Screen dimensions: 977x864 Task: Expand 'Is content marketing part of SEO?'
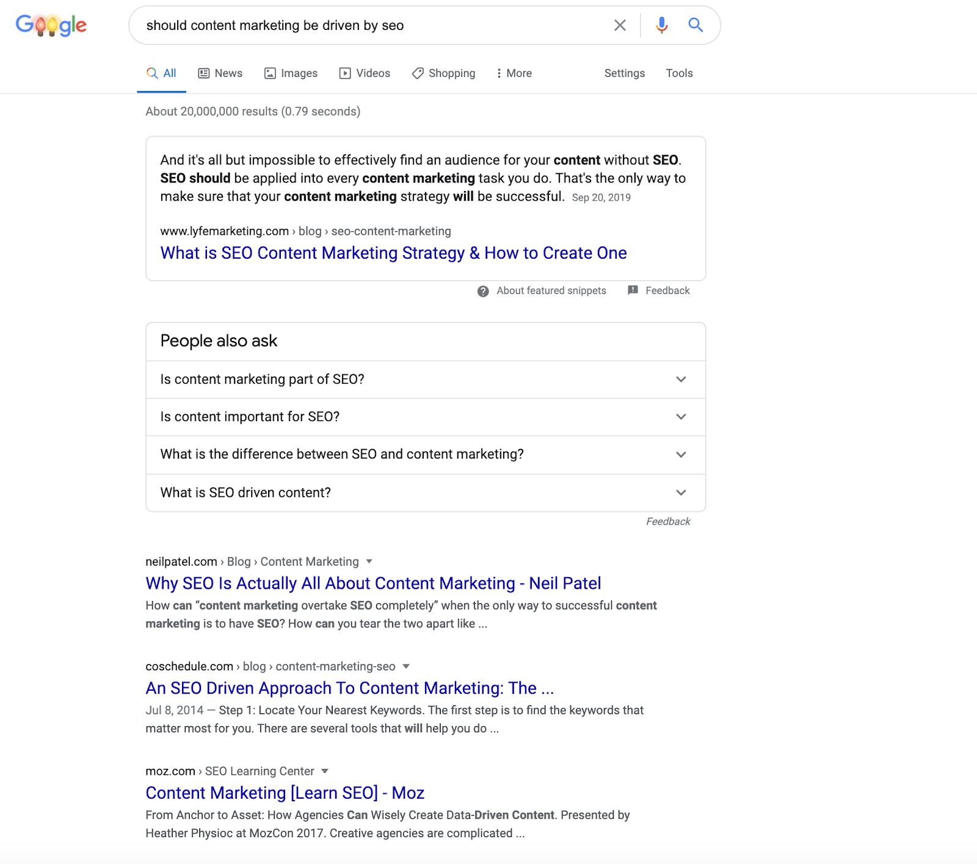point(426,380)
